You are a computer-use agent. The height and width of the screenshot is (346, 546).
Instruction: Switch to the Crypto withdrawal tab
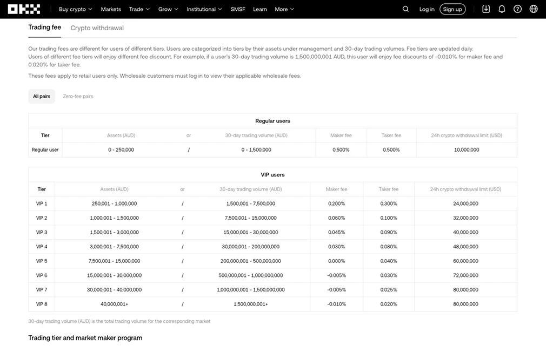tap(97, 28)
